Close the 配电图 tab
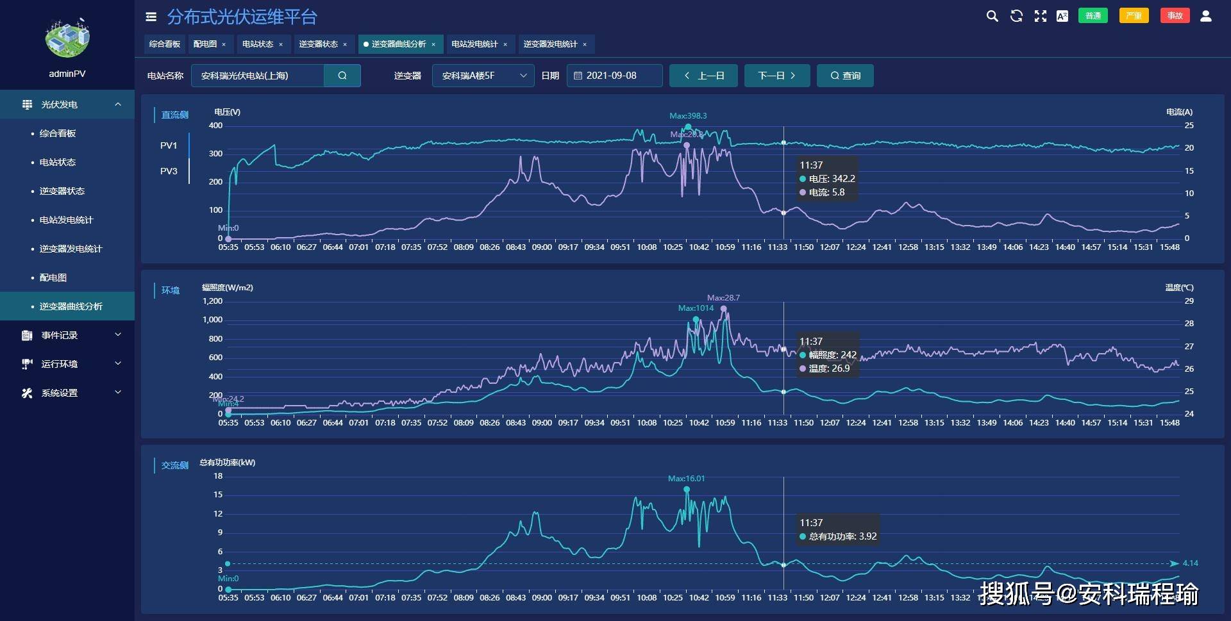This screenshot has width=1231, height=621. [x=224, y=44]
